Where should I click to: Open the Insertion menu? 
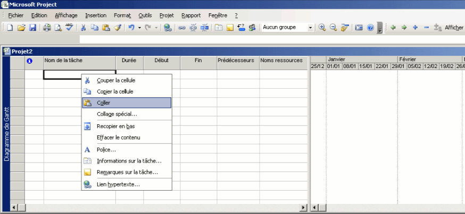coord(96,15)
